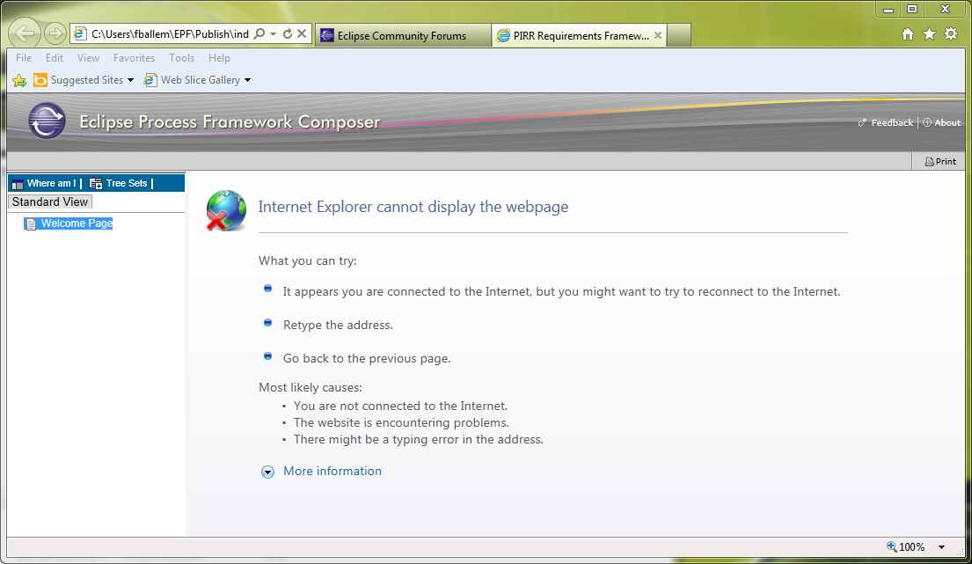Click the Where am I link

tap(51, 184)
